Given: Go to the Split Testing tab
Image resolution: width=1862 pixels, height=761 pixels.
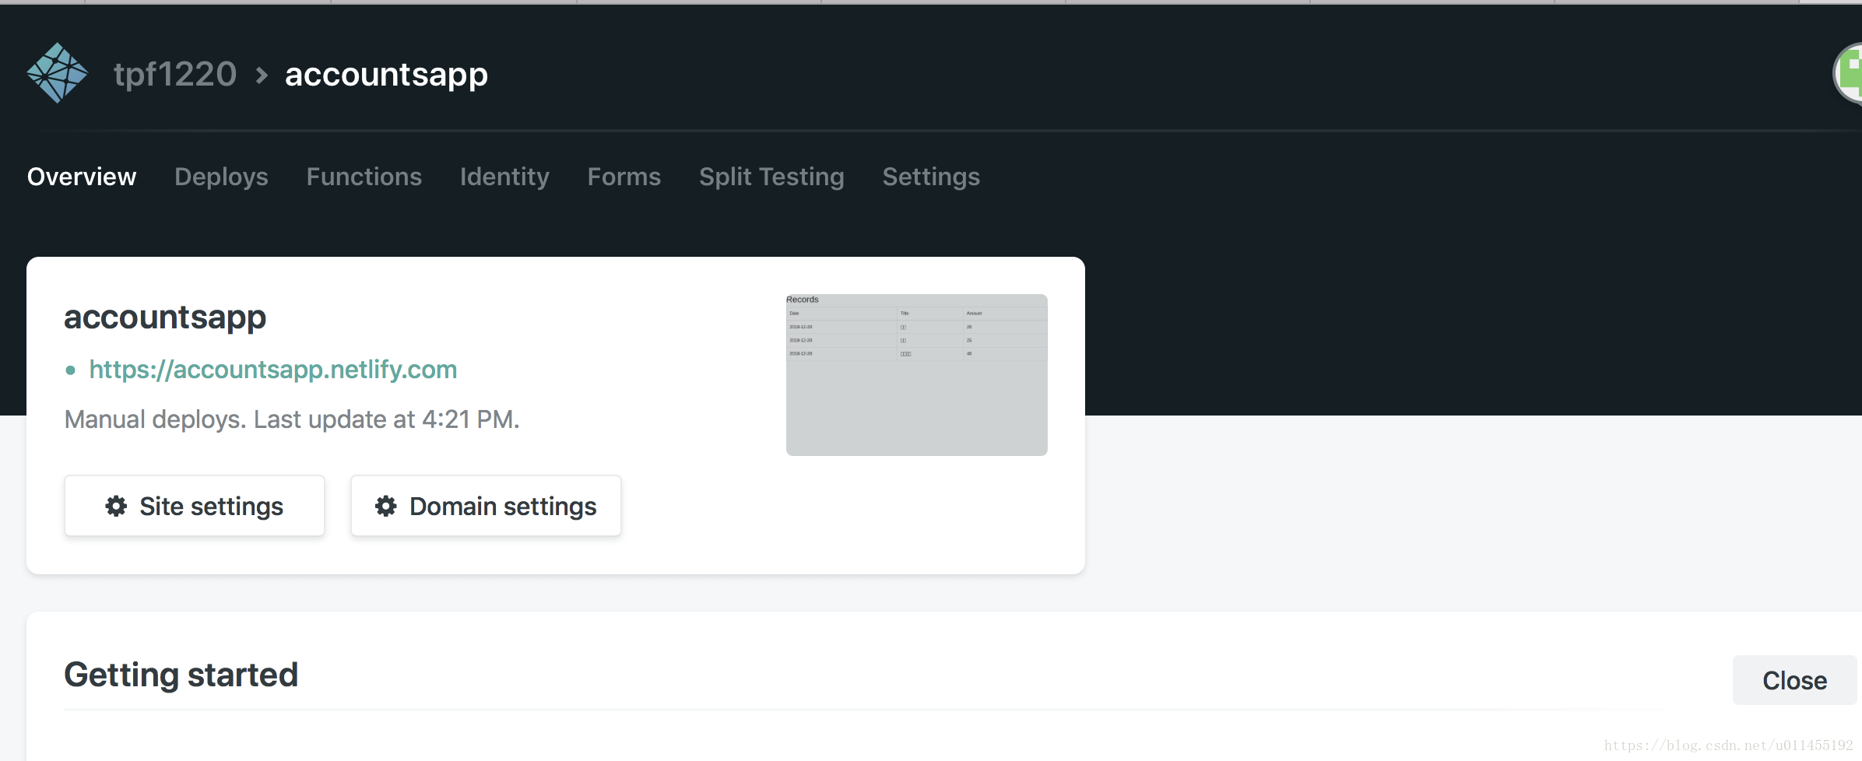Looking at the screenshot, I should pos(771,177).
